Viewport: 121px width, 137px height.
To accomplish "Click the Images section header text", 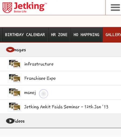I will pos(20,50).
